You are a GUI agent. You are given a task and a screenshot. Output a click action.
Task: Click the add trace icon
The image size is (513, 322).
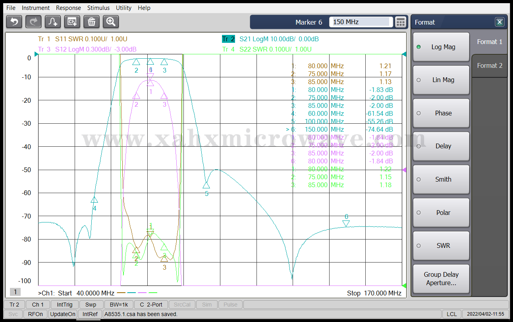53,21
